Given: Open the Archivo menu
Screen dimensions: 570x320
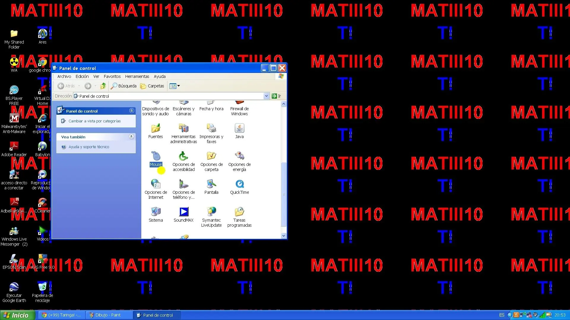Looking at the screenshot, I should coord(64,76).
